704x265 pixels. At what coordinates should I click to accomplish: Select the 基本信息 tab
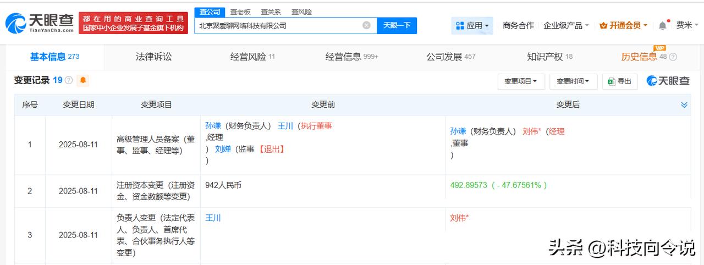pyautogui.click(x=54, y=57)
